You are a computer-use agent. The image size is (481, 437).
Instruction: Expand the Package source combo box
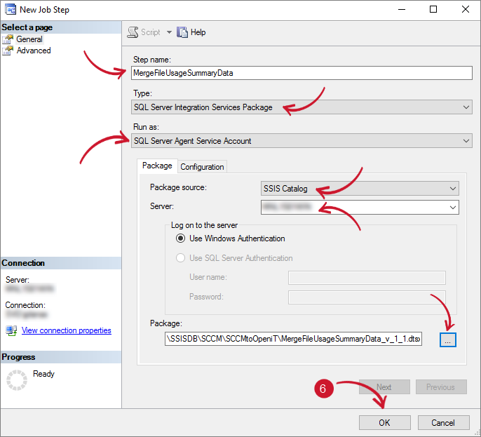coord(359,189)
